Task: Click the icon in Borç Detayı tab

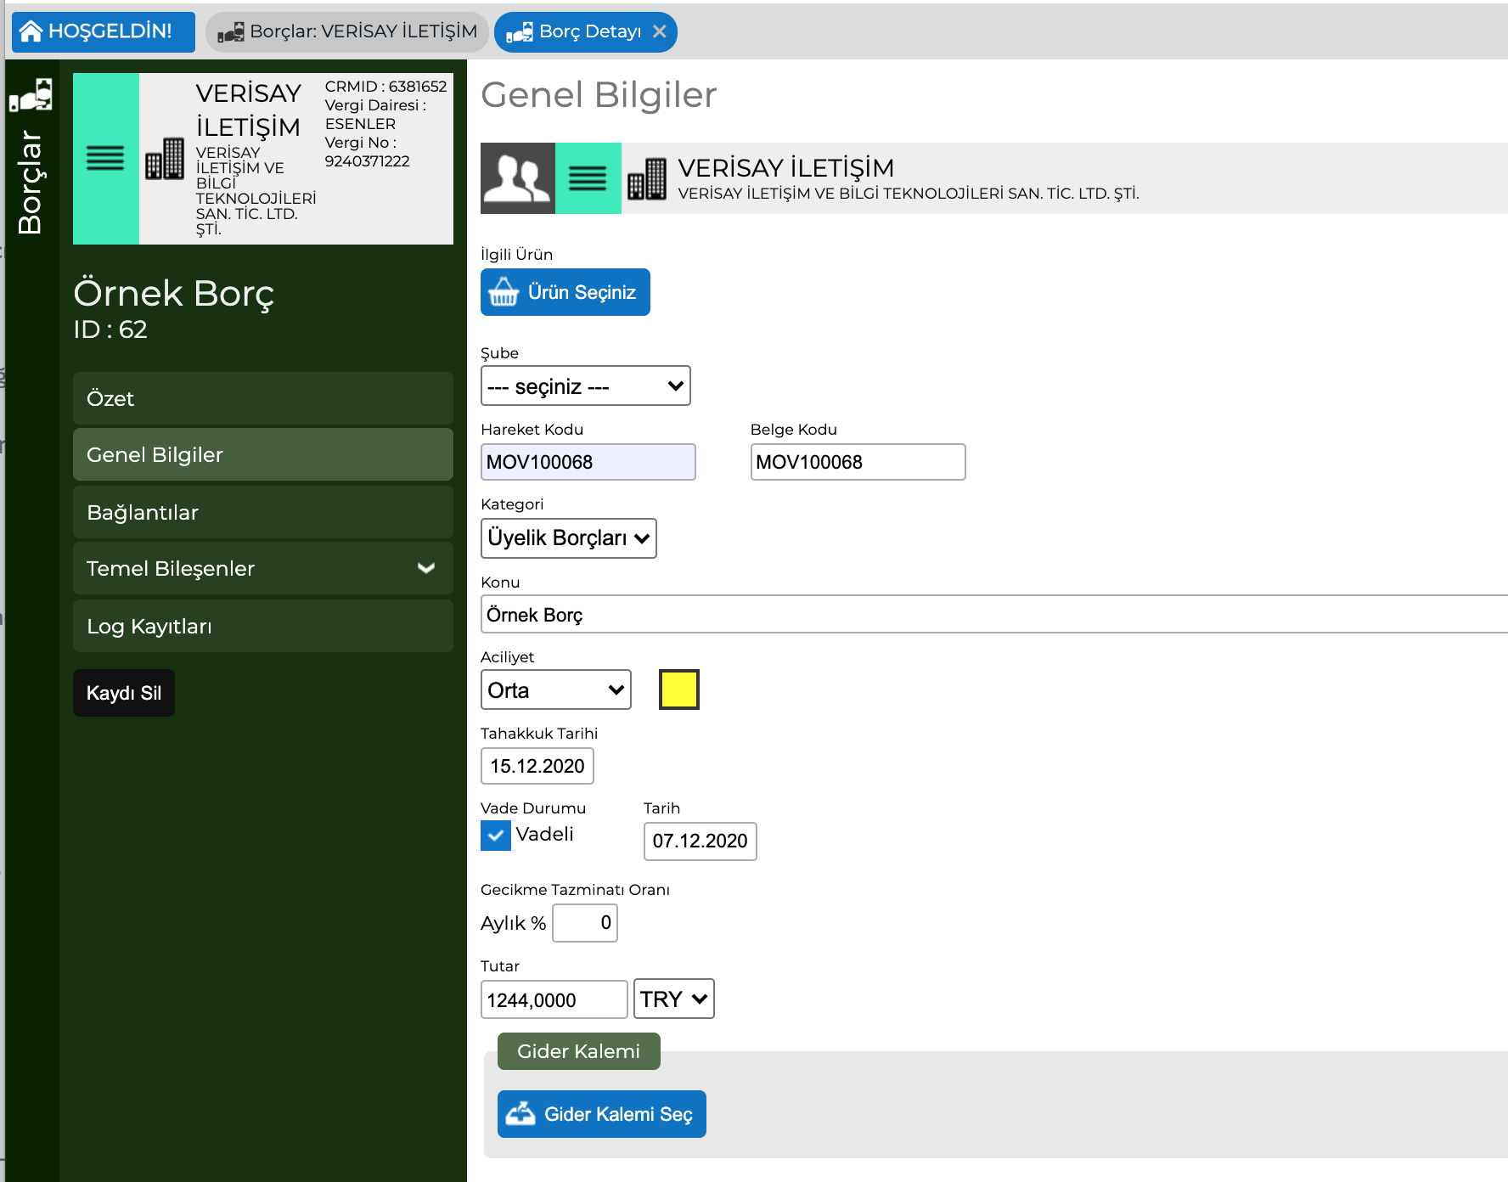Action: pos(520,32)
